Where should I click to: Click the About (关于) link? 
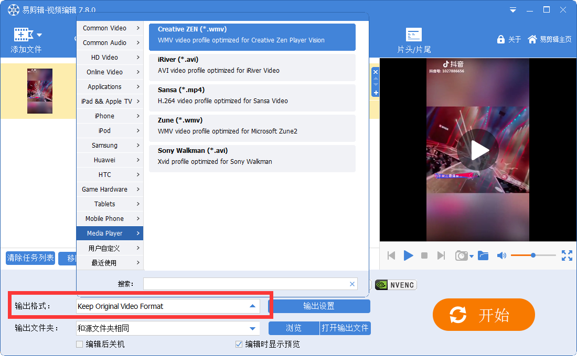(x=515, y=39)
